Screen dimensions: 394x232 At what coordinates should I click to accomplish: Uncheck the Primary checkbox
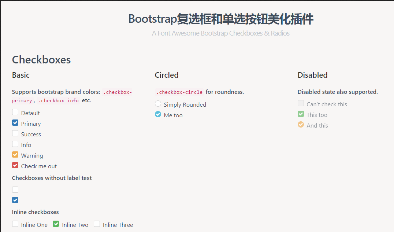[15, 123]
